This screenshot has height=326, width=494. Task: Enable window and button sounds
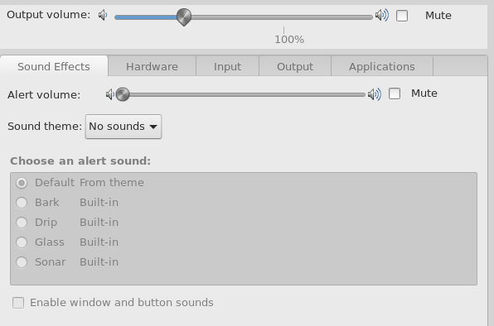pyautogui.click(x=18, y=303)
